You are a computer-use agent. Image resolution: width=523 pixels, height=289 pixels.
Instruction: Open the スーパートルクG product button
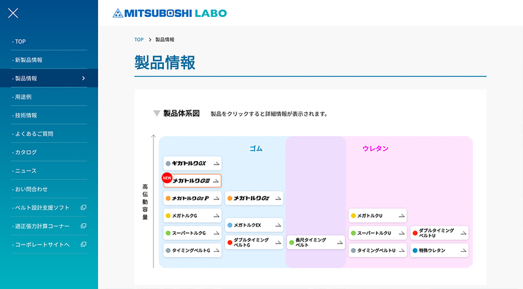click(192, 233)
